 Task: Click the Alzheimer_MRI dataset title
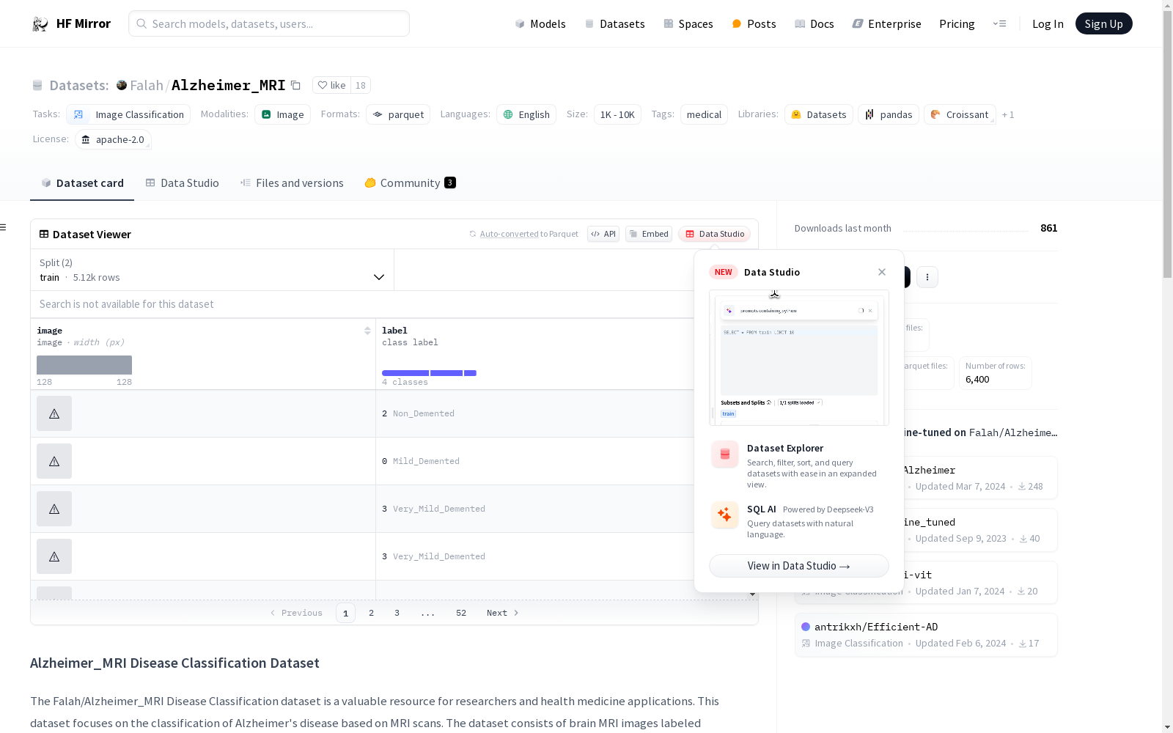tap(229, 85)
